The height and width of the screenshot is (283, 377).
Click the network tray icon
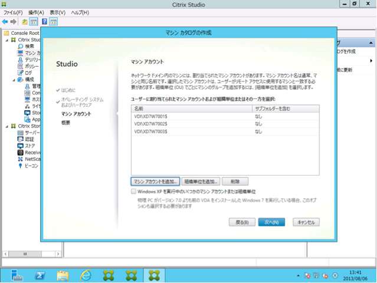[x=316, y=275]
